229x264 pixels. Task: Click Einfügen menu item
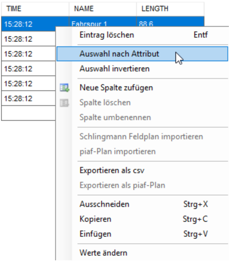point(95,234)
